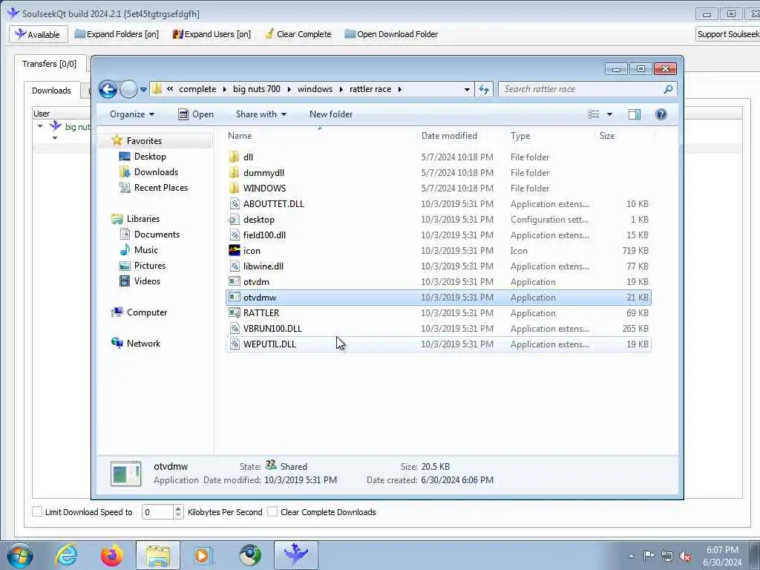Select the field100.dll file icon
This screenshot has width=760, height=570.
point(235,235)
